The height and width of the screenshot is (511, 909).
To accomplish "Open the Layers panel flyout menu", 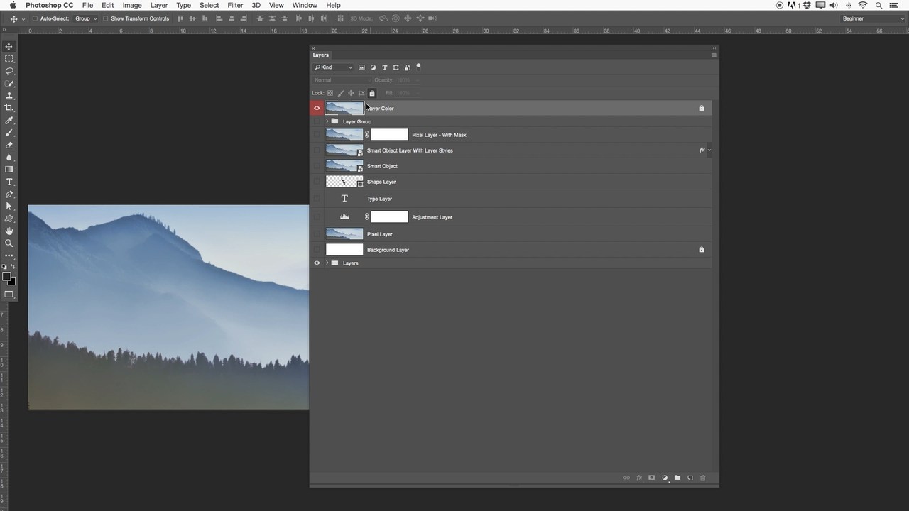I will pos(714,55).
